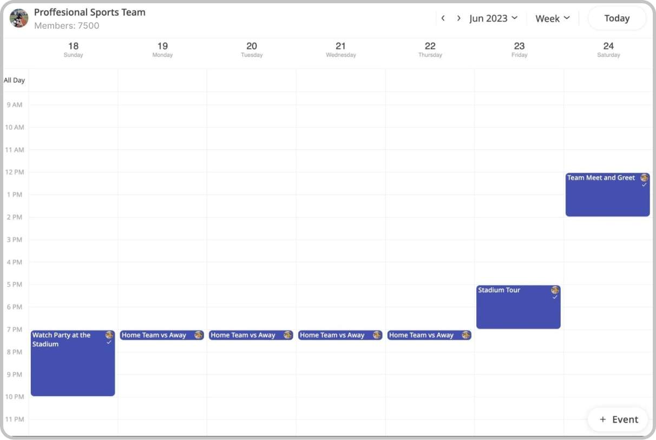This screenshot has width=656, height=440.
Task: Click avatar icon on Watch Party event
Action: (109, 335)
